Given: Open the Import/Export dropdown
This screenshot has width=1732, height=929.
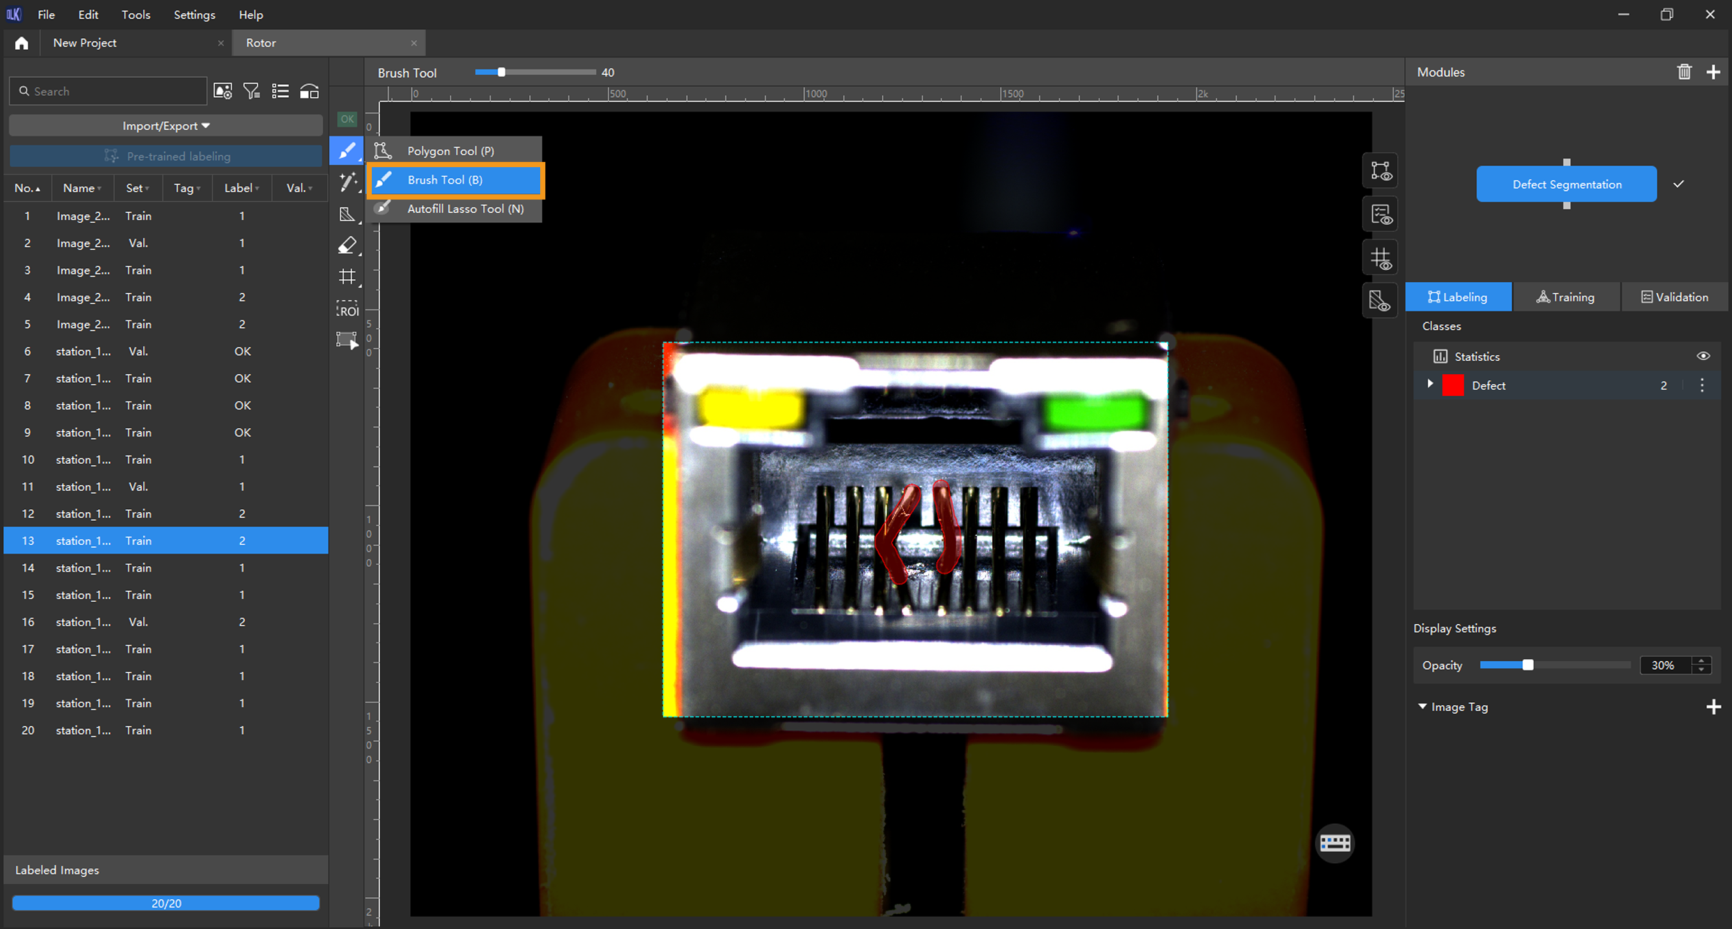Looking at the screenshot, I should (166, 126).
